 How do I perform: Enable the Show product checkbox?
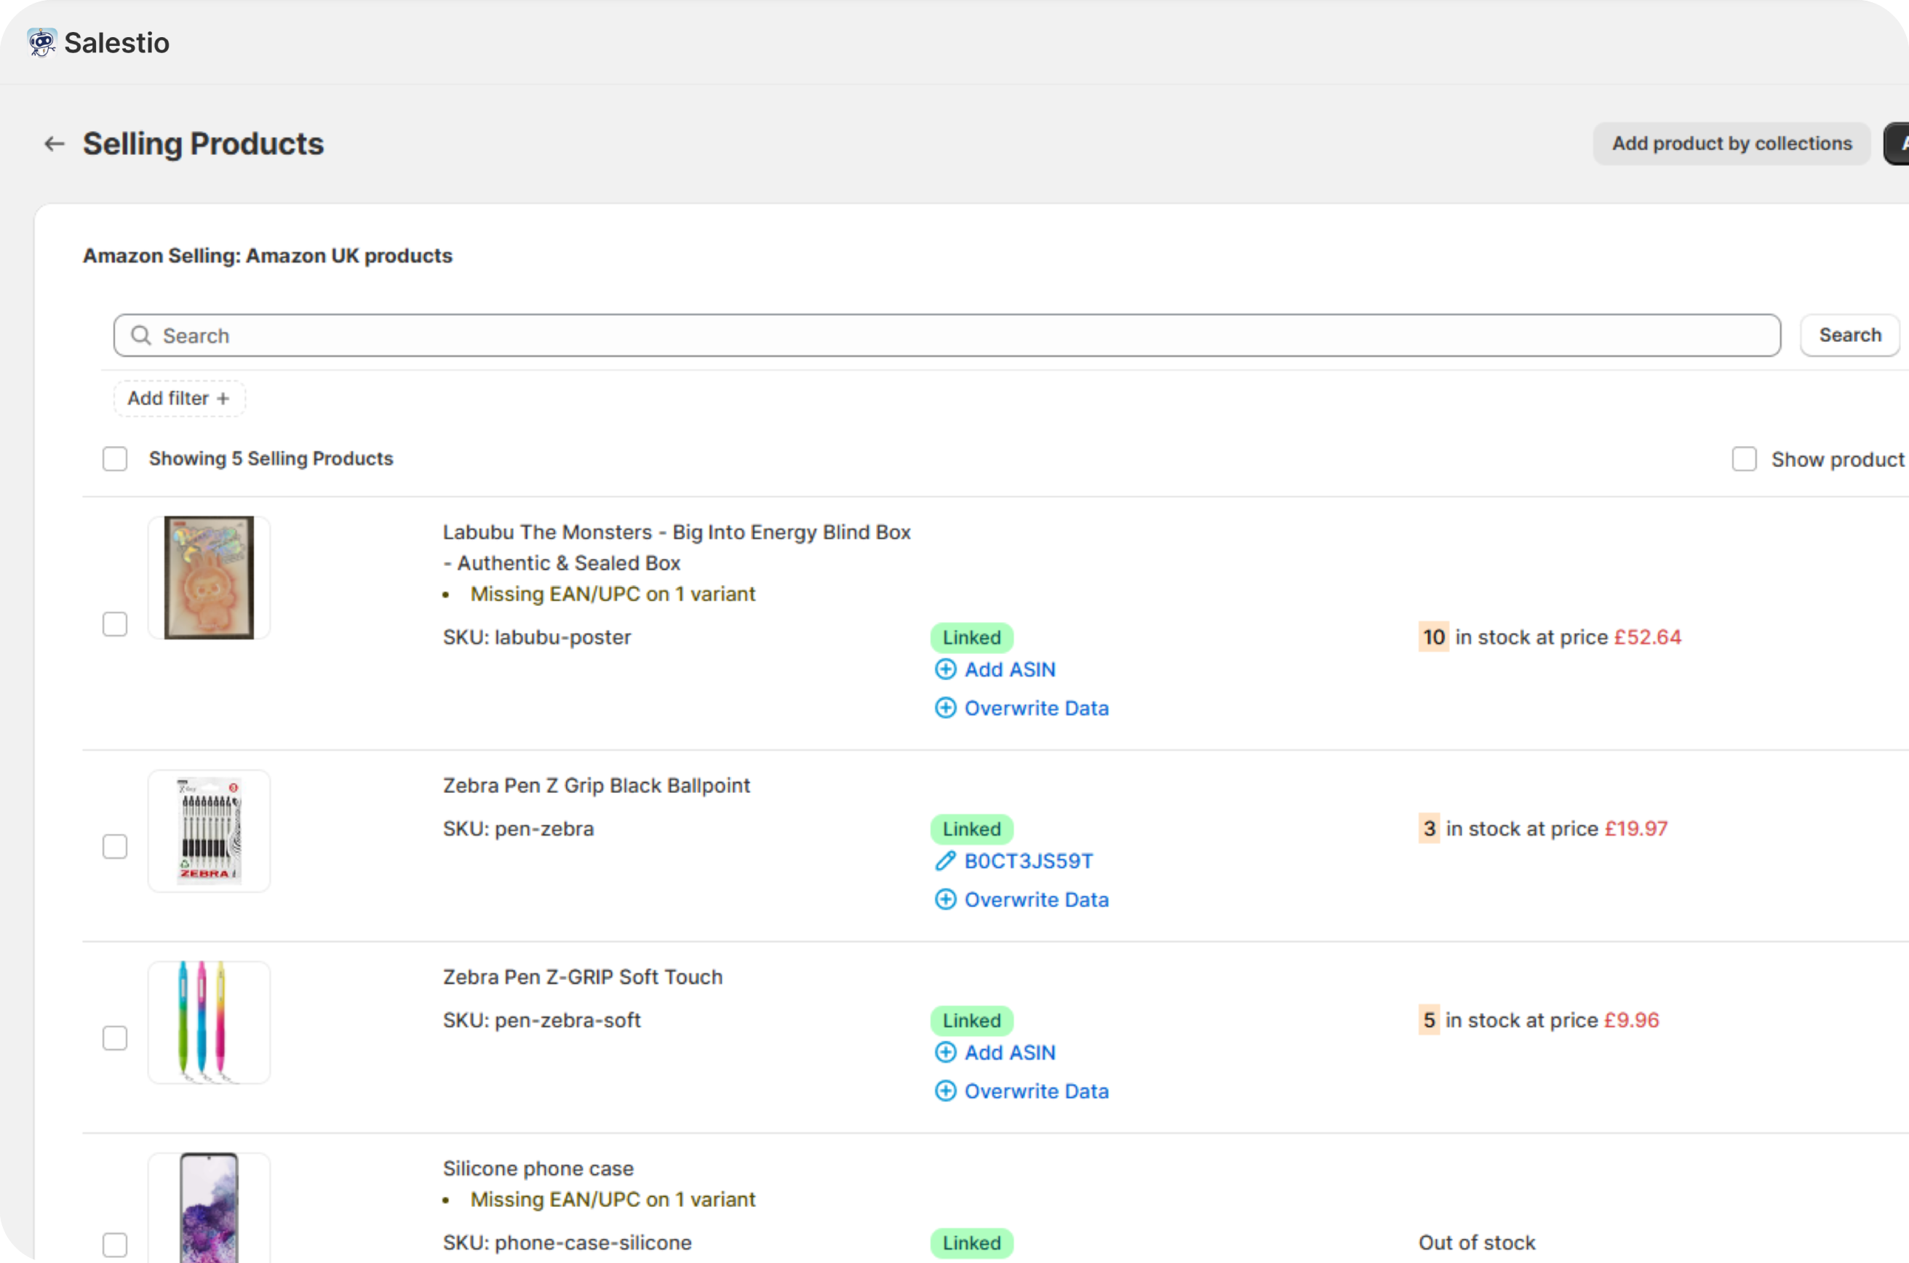tap(1744, 459)
